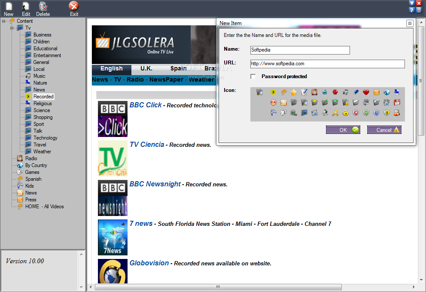Screen dimensions: 426x292
Task: Pick the yellow arrow icon in grid
Action: (273, 92)
